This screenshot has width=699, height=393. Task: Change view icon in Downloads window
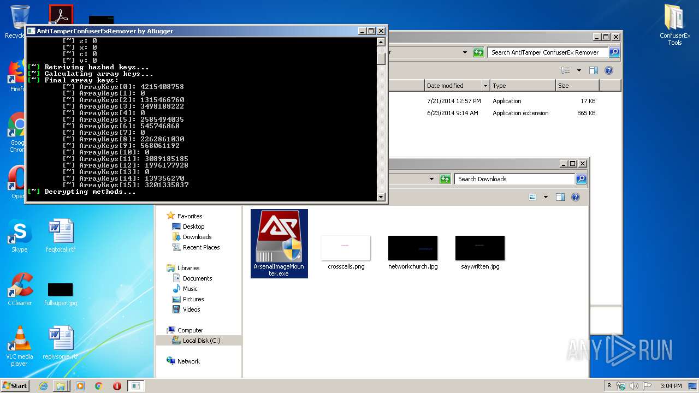point(532,197)
